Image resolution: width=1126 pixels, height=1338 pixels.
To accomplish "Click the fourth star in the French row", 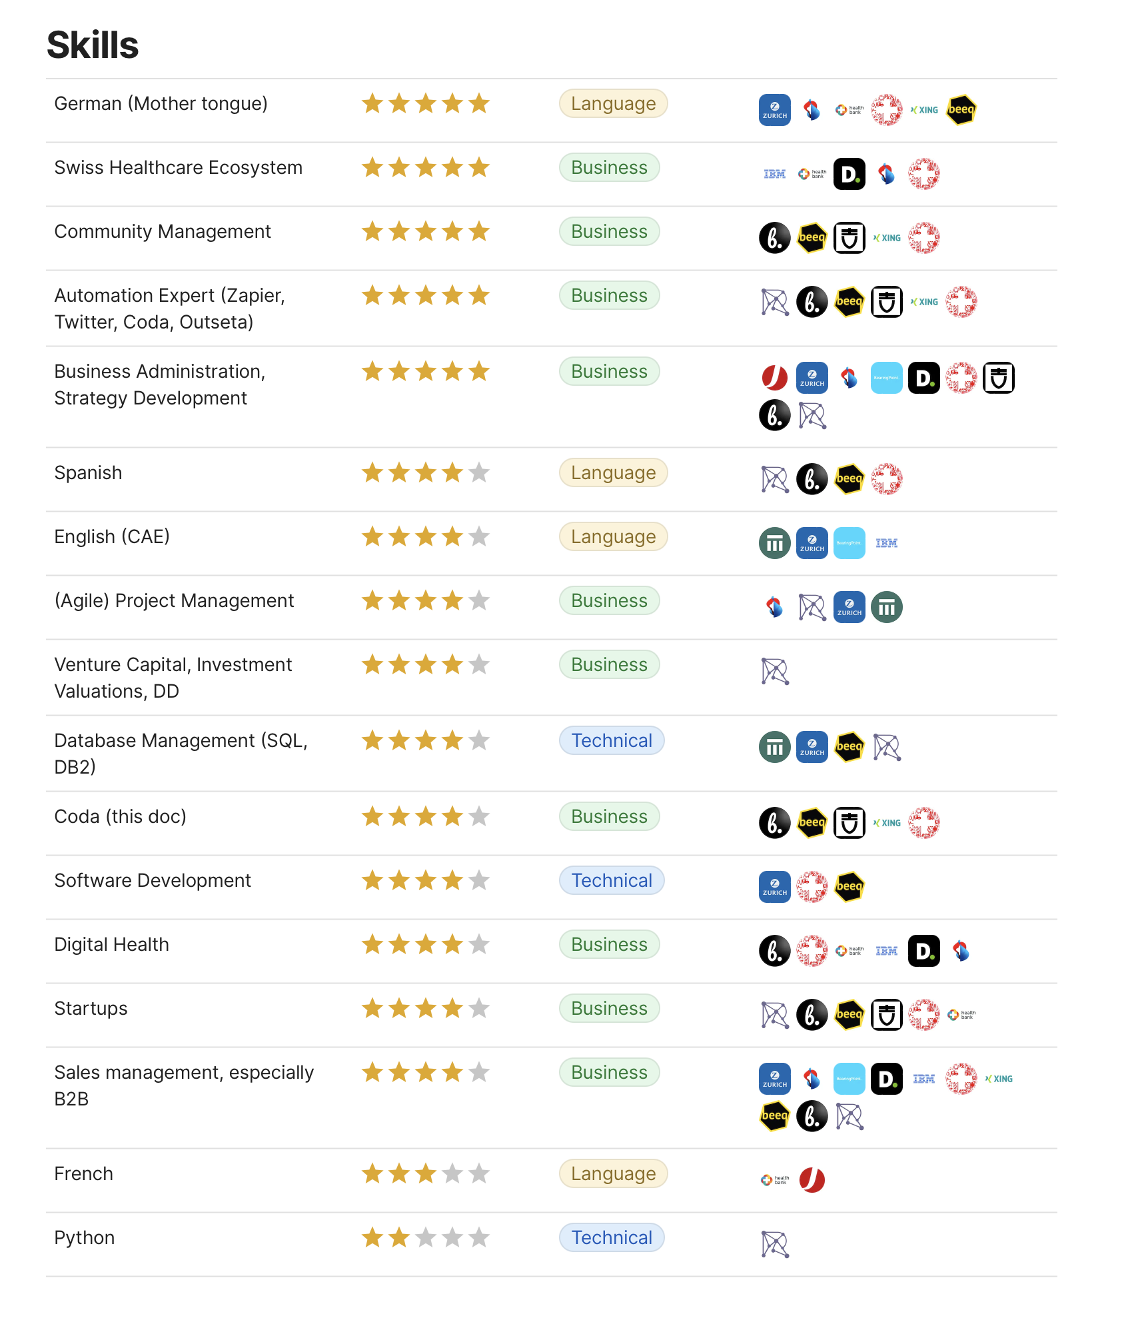I will [452, 1173].
